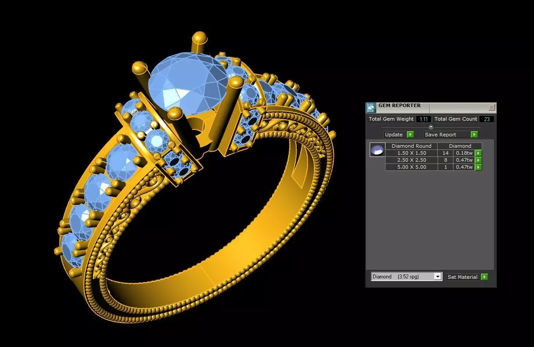This screenshot has width=534, height=347.
Task: Click the Gem Reporter title bar icon
Action: coord(371,108)
